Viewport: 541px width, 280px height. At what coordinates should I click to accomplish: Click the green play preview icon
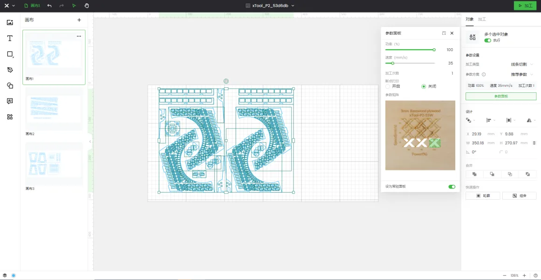coord(74,6)
